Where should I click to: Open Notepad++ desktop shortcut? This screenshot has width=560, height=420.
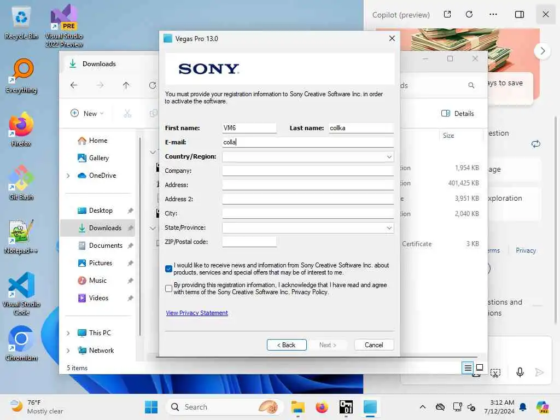[x=21, y=236]
